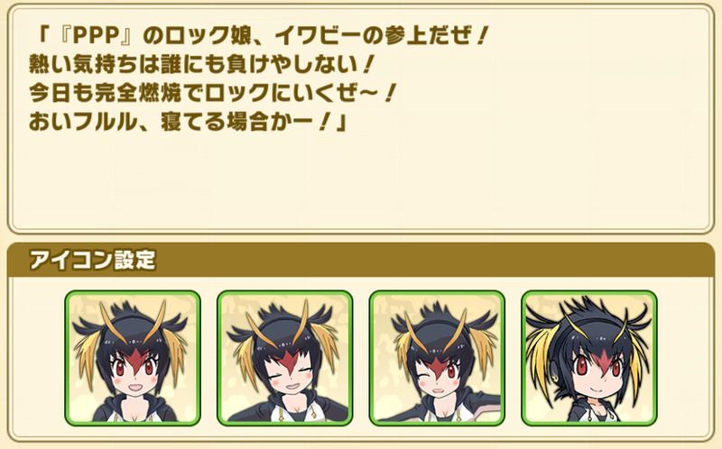Click the アイコン設定 header label
Screen dimensions: 722x449
(x=93, y=261)
